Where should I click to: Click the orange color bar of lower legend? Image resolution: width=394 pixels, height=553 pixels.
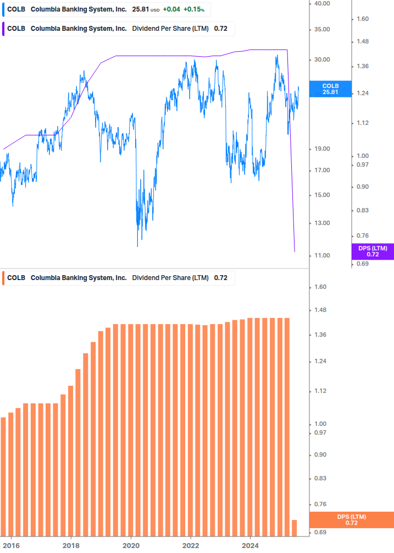coord(3,278)
